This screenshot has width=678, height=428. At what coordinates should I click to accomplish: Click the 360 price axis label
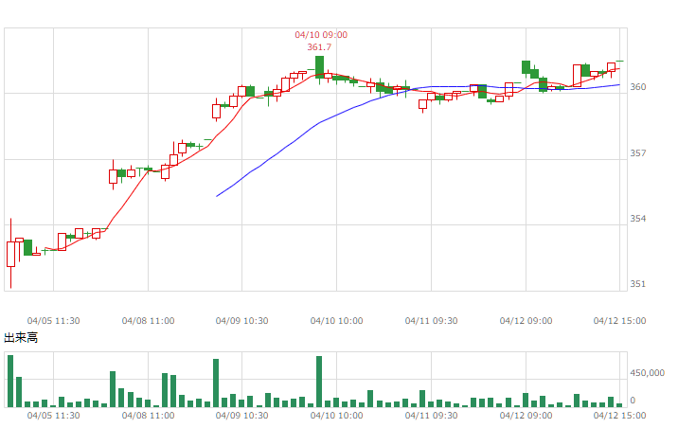pyautogui.click(x=638, y=87)
